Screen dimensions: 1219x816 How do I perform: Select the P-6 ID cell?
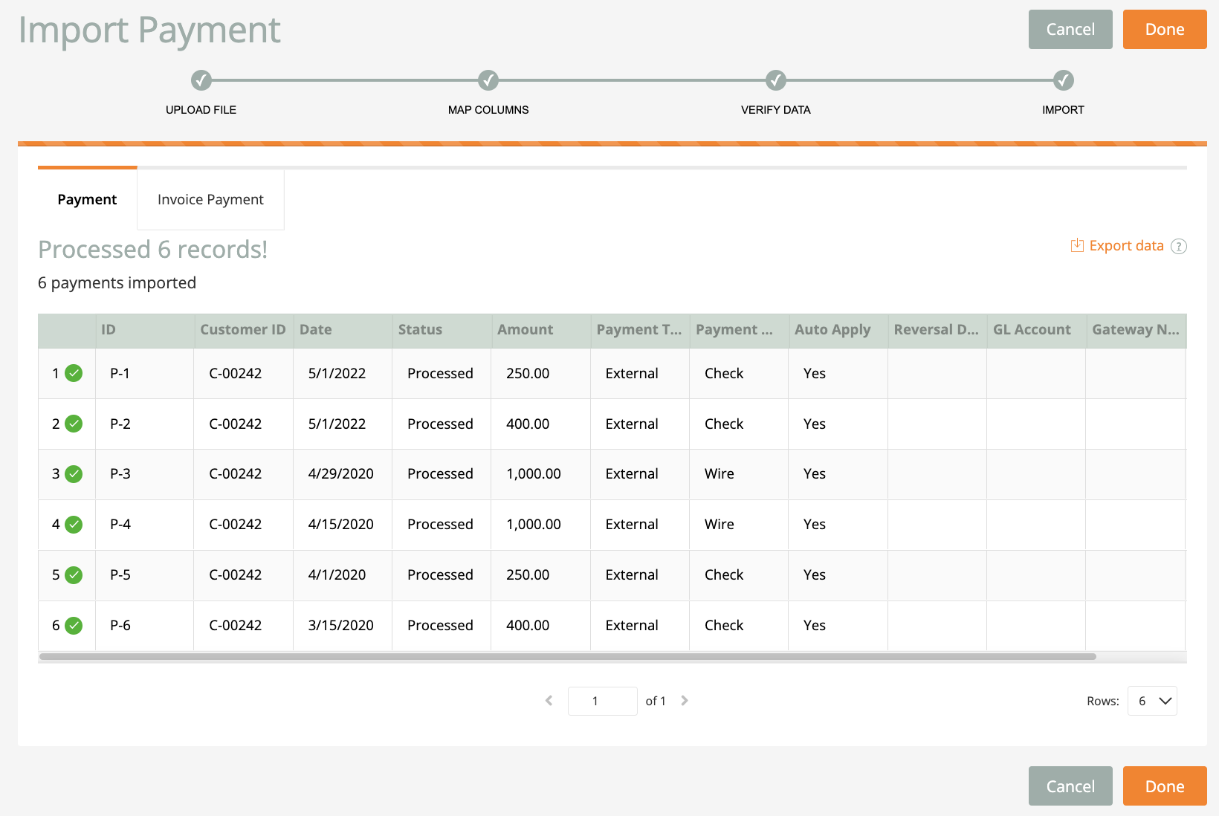pos(144,626)
